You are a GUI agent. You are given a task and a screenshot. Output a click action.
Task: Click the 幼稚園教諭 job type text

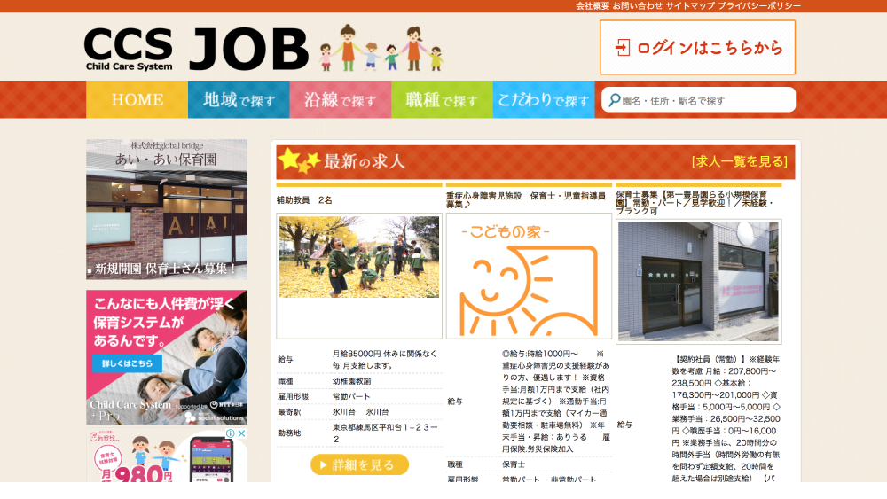(352, 381)
